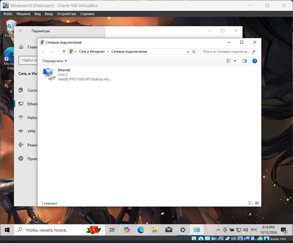Click Сеть и Интернет breadcrumb
Screen dimensions: 293x243
click(92, 52)
